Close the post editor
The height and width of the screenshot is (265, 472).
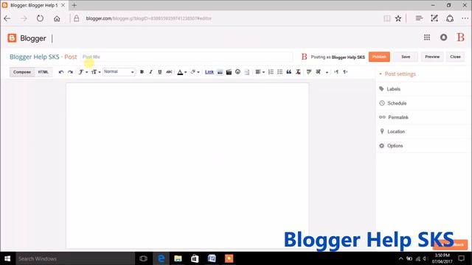point(455,57)
